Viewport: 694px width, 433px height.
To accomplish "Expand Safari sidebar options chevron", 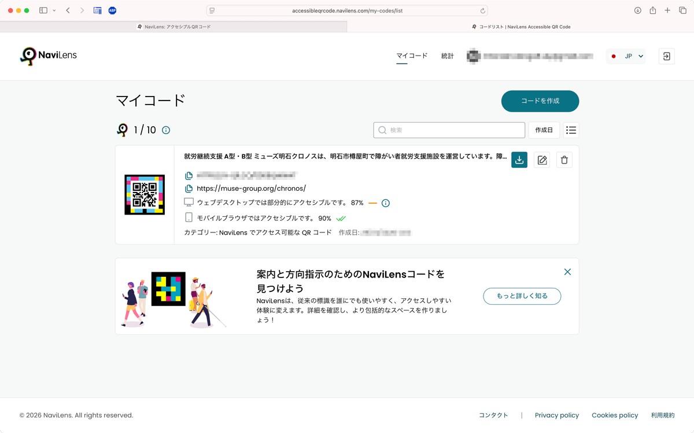I will point(54,10).
